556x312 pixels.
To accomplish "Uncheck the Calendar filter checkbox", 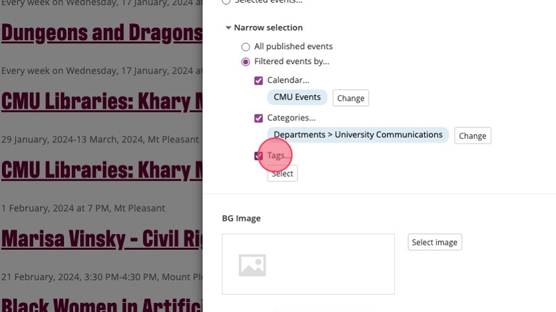I will click(259, 80).
